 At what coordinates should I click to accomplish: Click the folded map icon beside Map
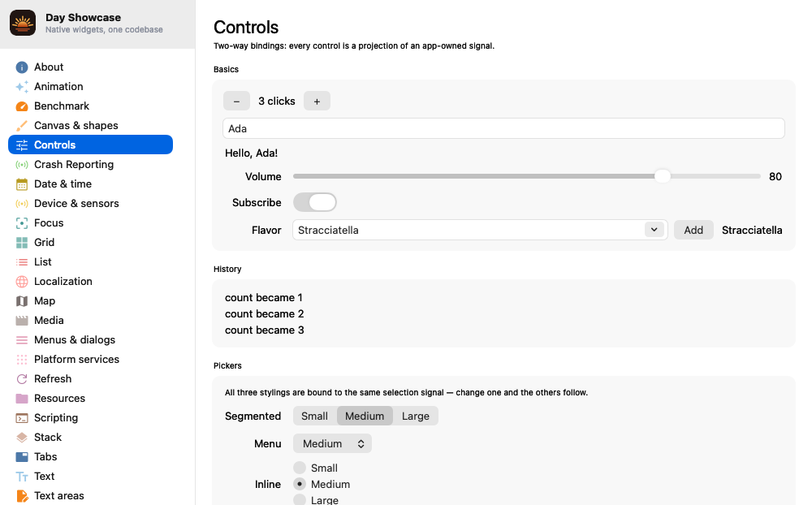tap(22, 301)
